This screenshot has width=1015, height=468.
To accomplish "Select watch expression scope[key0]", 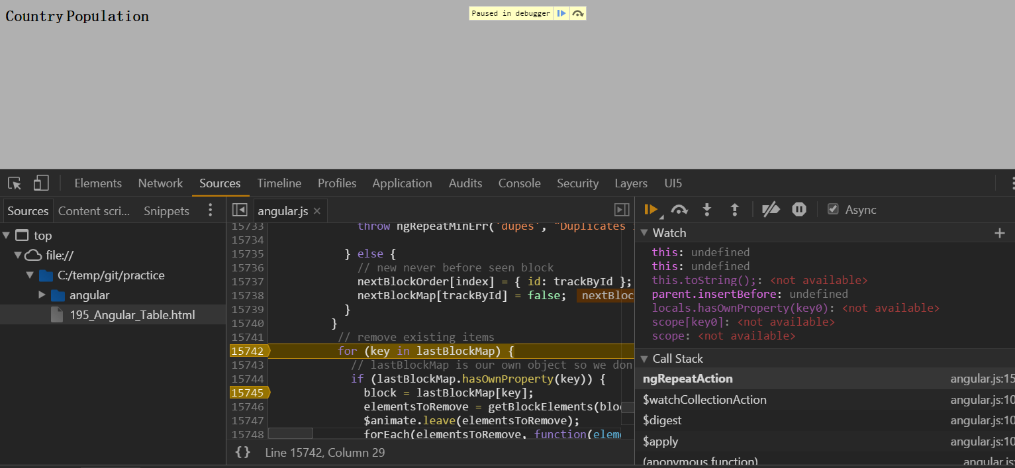I will click(743, 322).
